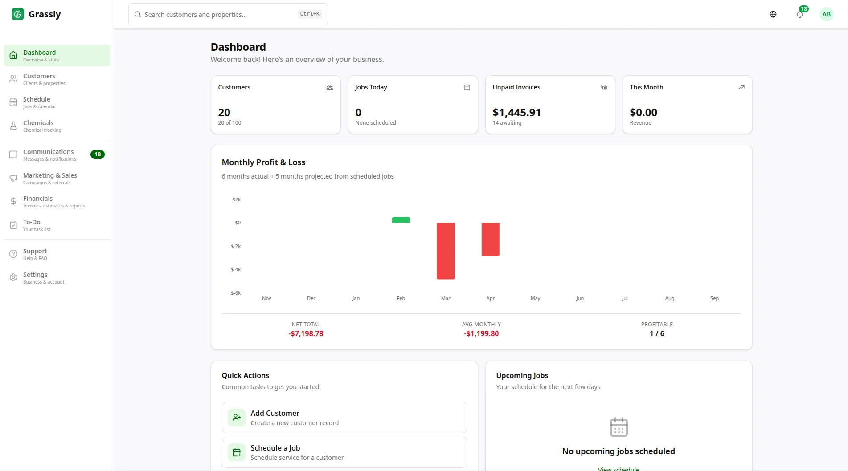Click the Support question mark icon
This screenshot has width=848, height=471.
[13, 254]
